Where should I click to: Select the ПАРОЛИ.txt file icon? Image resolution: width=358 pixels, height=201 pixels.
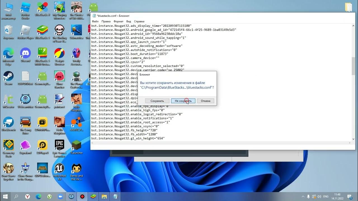(x=25, y=78)
